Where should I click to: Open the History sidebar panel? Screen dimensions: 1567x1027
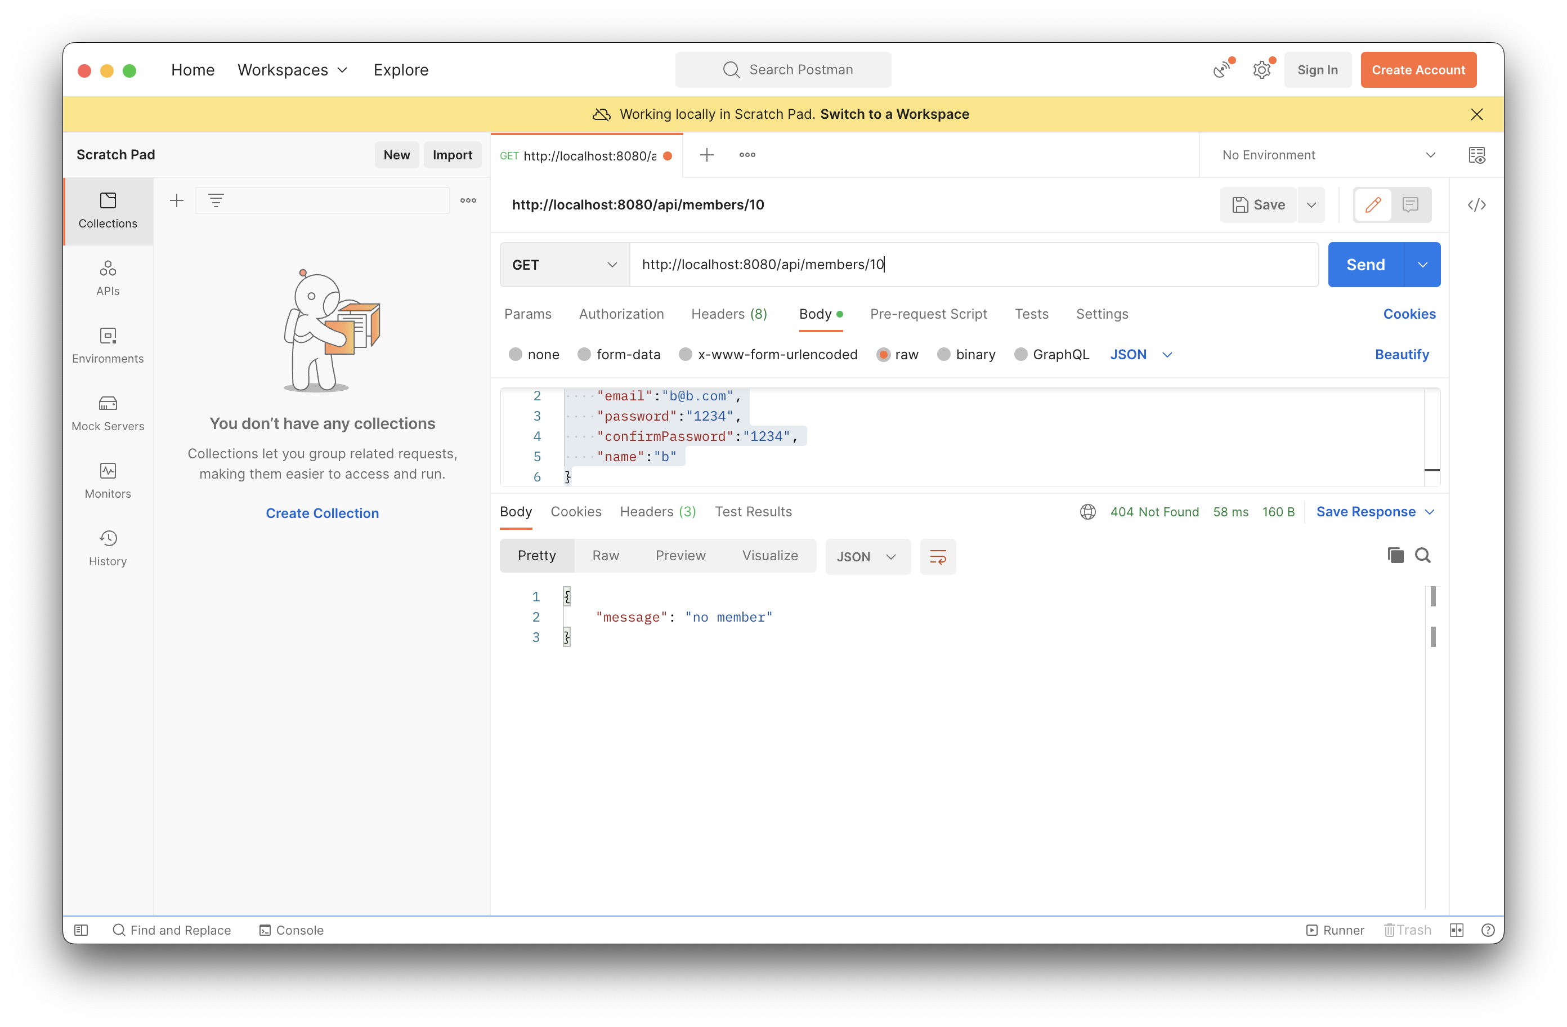pos(108,547)
